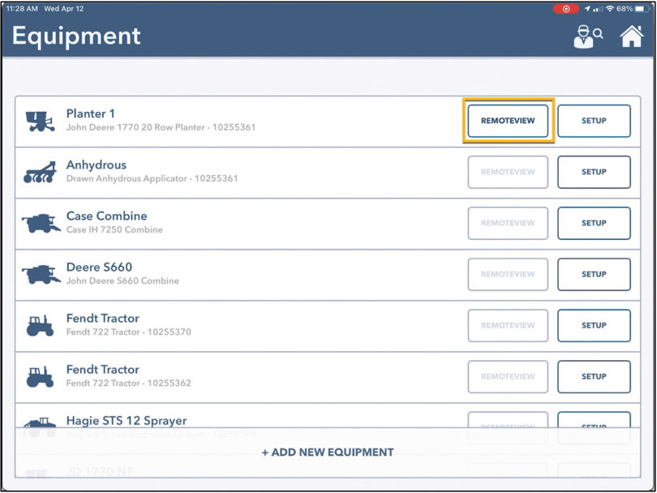
Task: Tap the Wed Apr 12 date
Action: click(64, 9)
